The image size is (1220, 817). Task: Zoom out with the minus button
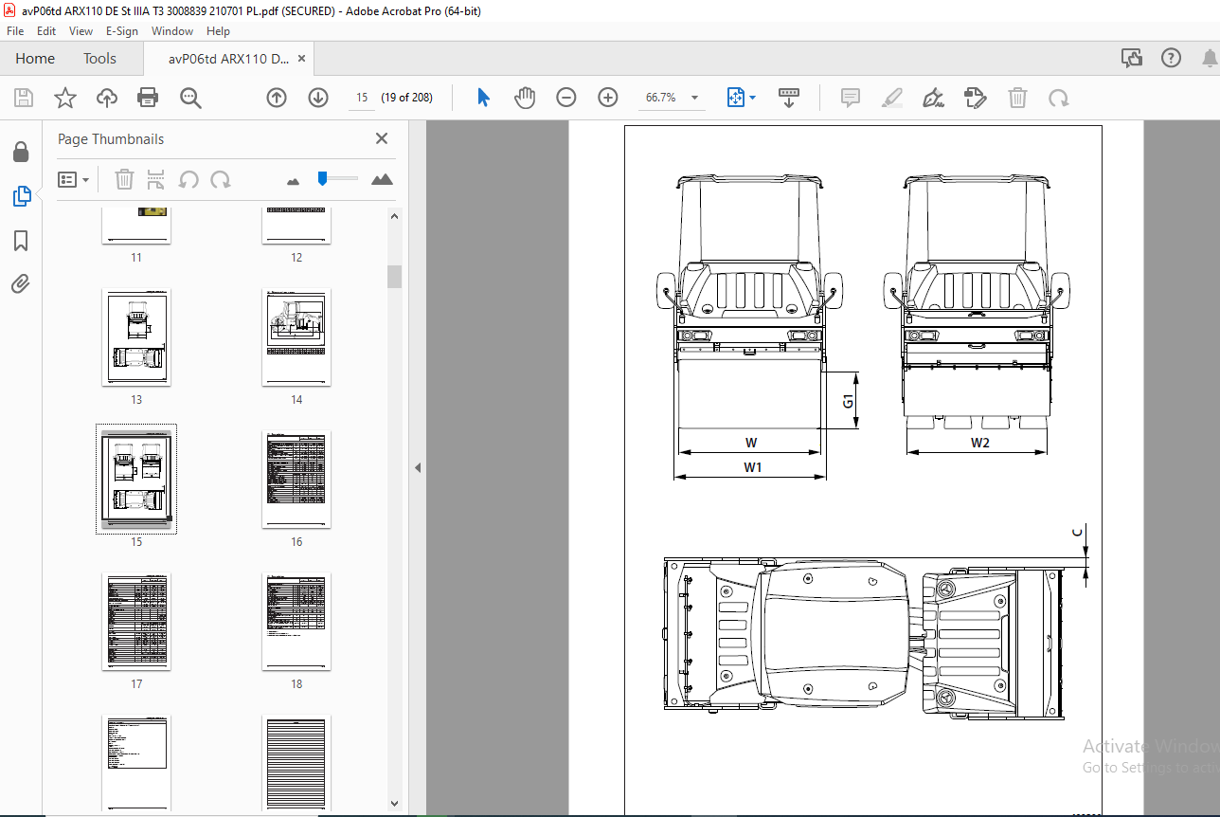click(566, 98)
